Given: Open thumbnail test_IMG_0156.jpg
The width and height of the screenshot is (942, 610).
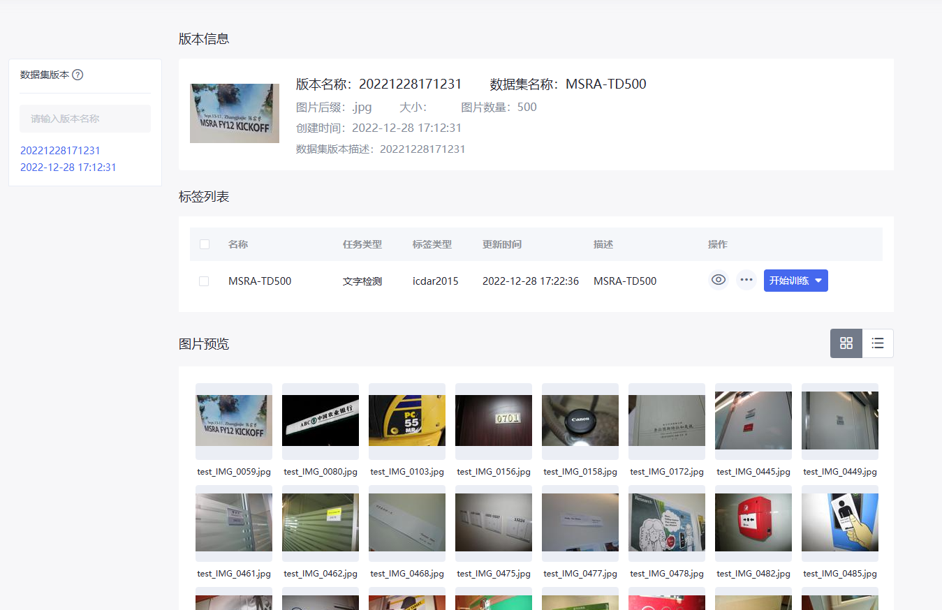Looking at the screenshot, I should (494, 420).
